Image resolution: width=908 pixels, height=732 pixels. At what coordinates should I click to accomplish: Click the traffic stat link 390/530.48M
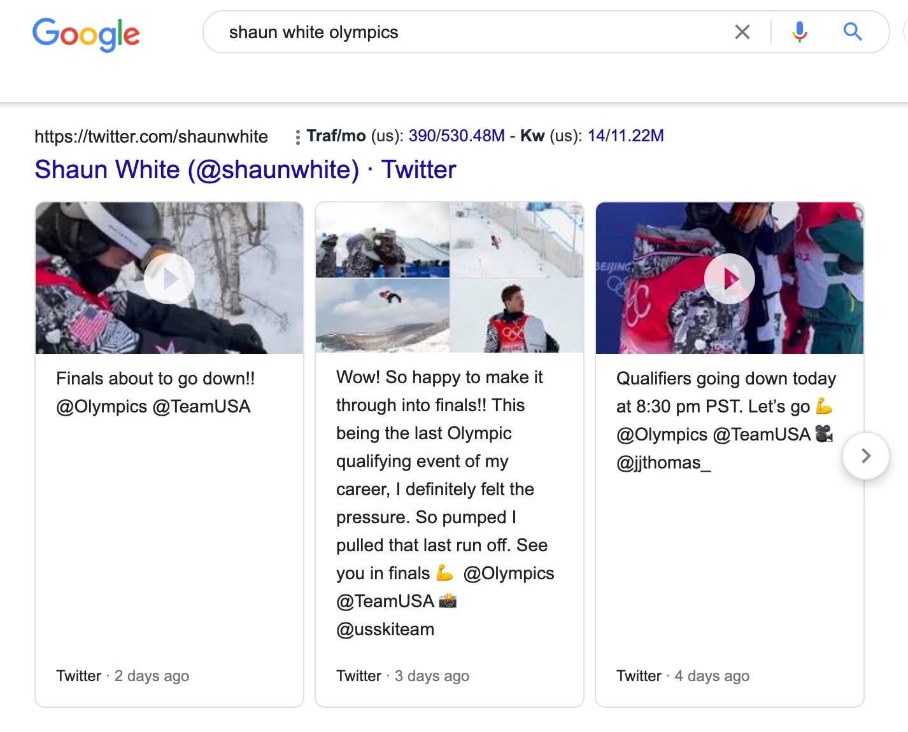coord(451,136)
